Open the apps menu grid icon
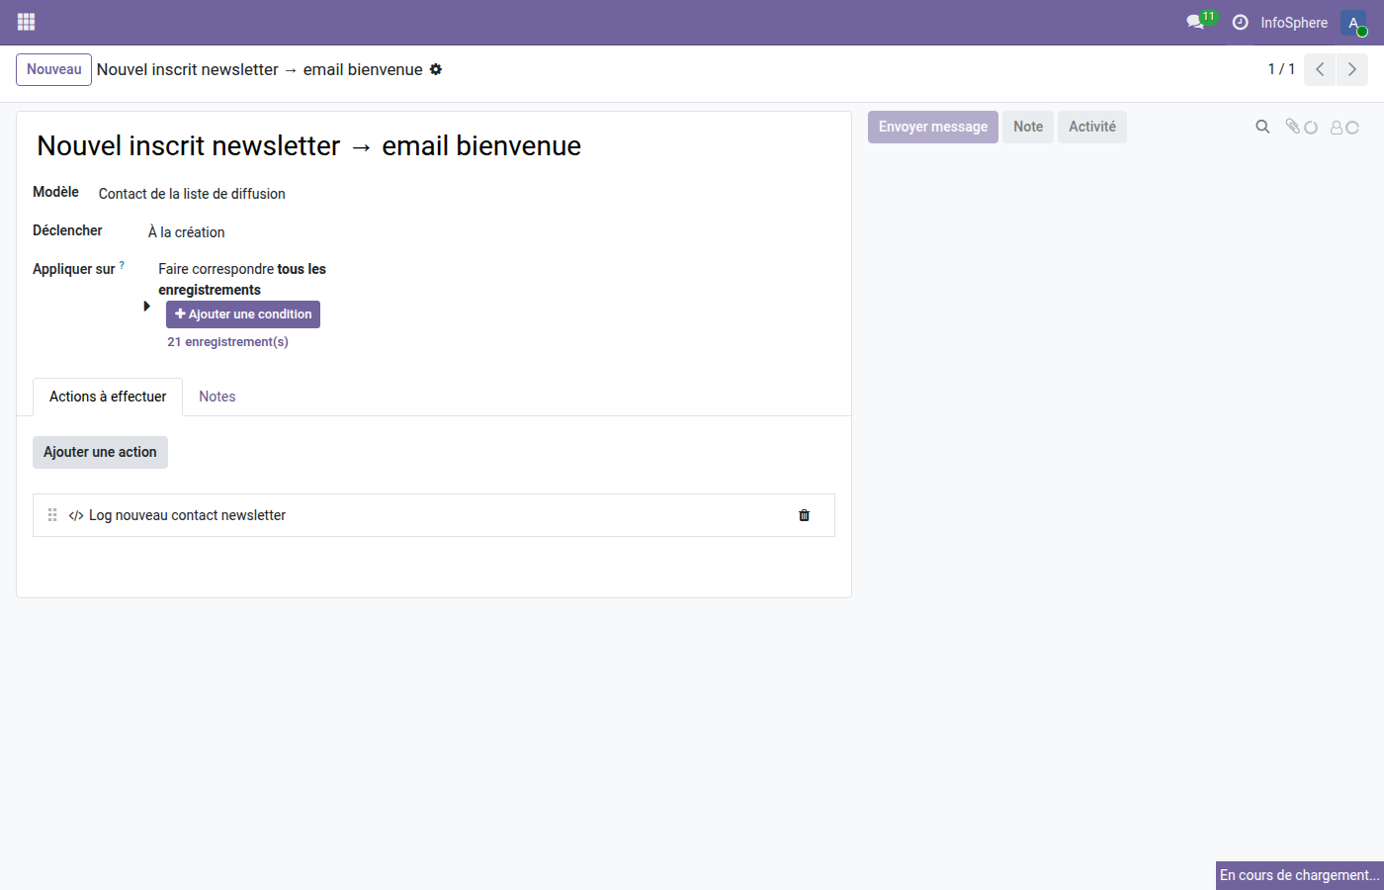 (26, 22)
